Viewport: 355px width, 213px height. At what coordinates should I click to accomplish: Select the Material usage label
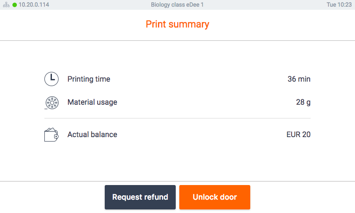pos(92,102)
